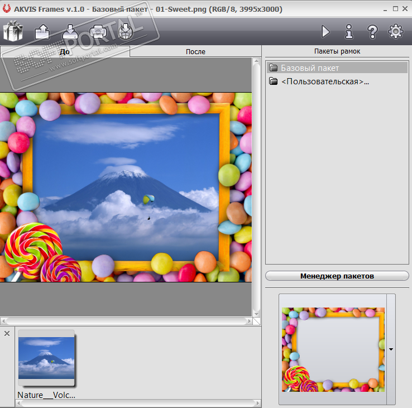Click the AKVIS horseshoe logo in title bar

tap(7, 9)
